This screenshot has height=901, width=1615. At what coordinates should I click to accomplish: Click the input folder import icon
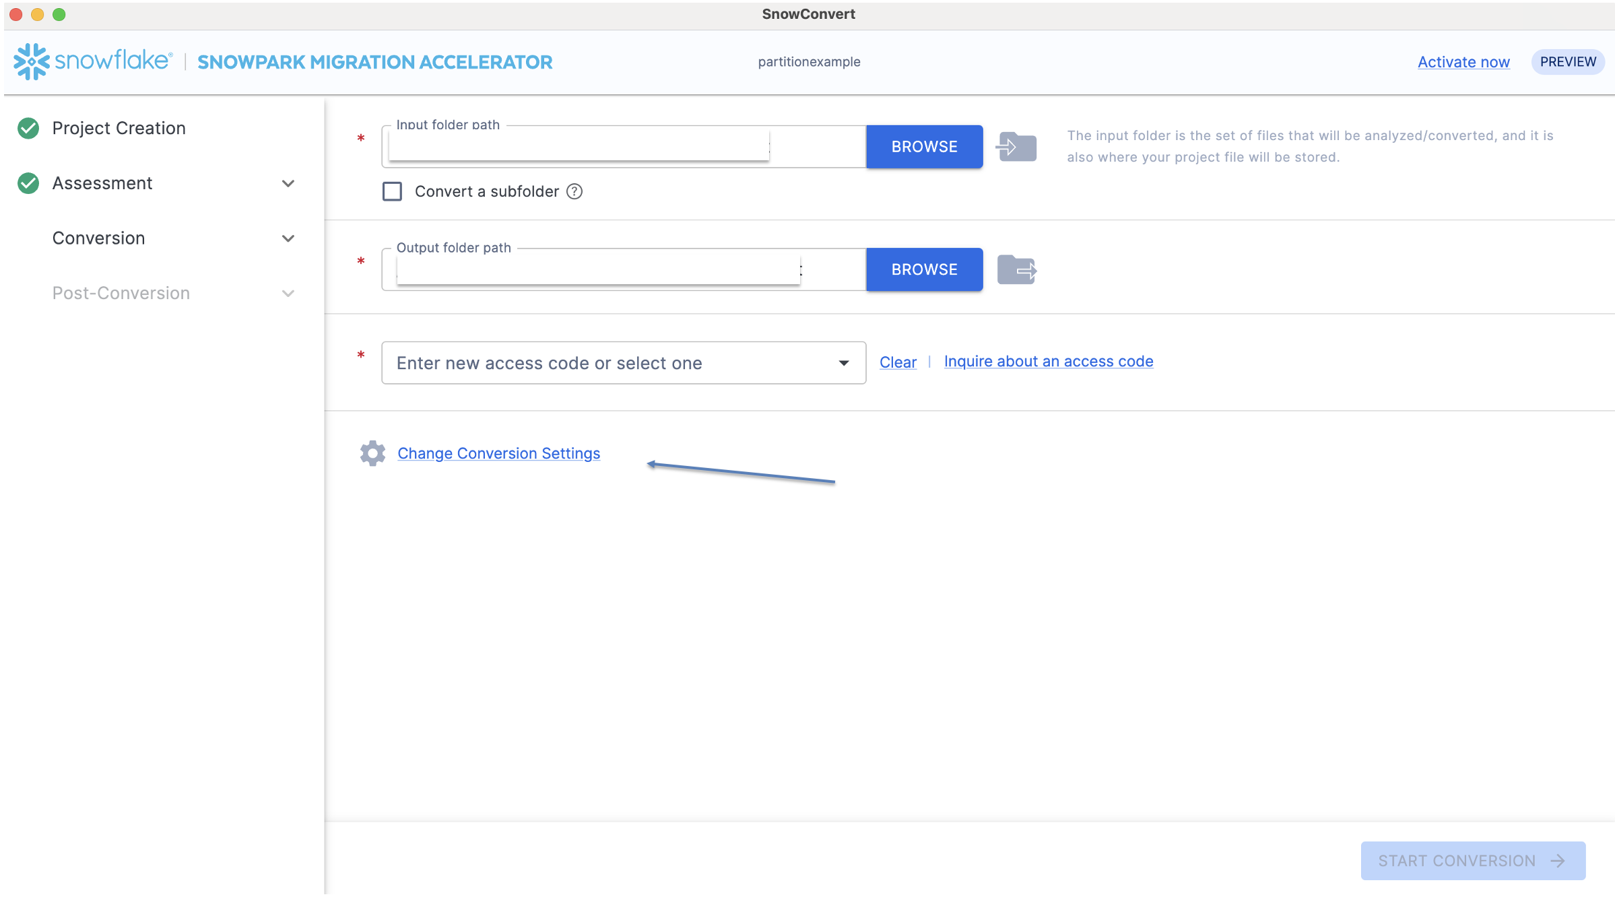(x=1016, y=146)
